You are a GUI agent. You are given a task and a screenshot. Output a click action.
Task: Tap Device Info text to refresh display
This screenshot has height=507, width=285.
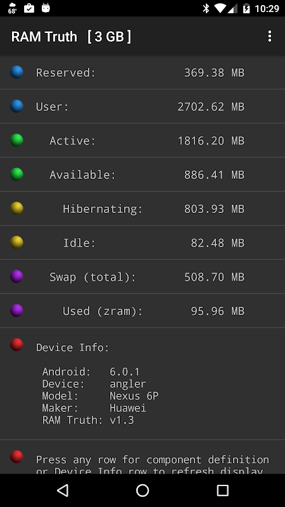(73, 347)
